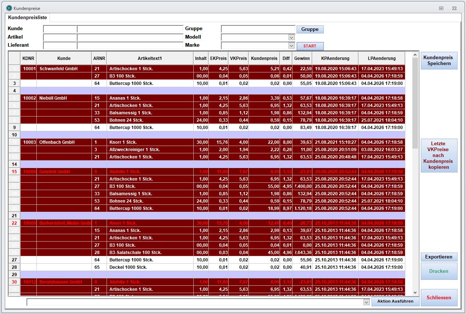Screen dimensions: 466x314
Task: Focus the Gruppe text field
Action: [258, 29]
